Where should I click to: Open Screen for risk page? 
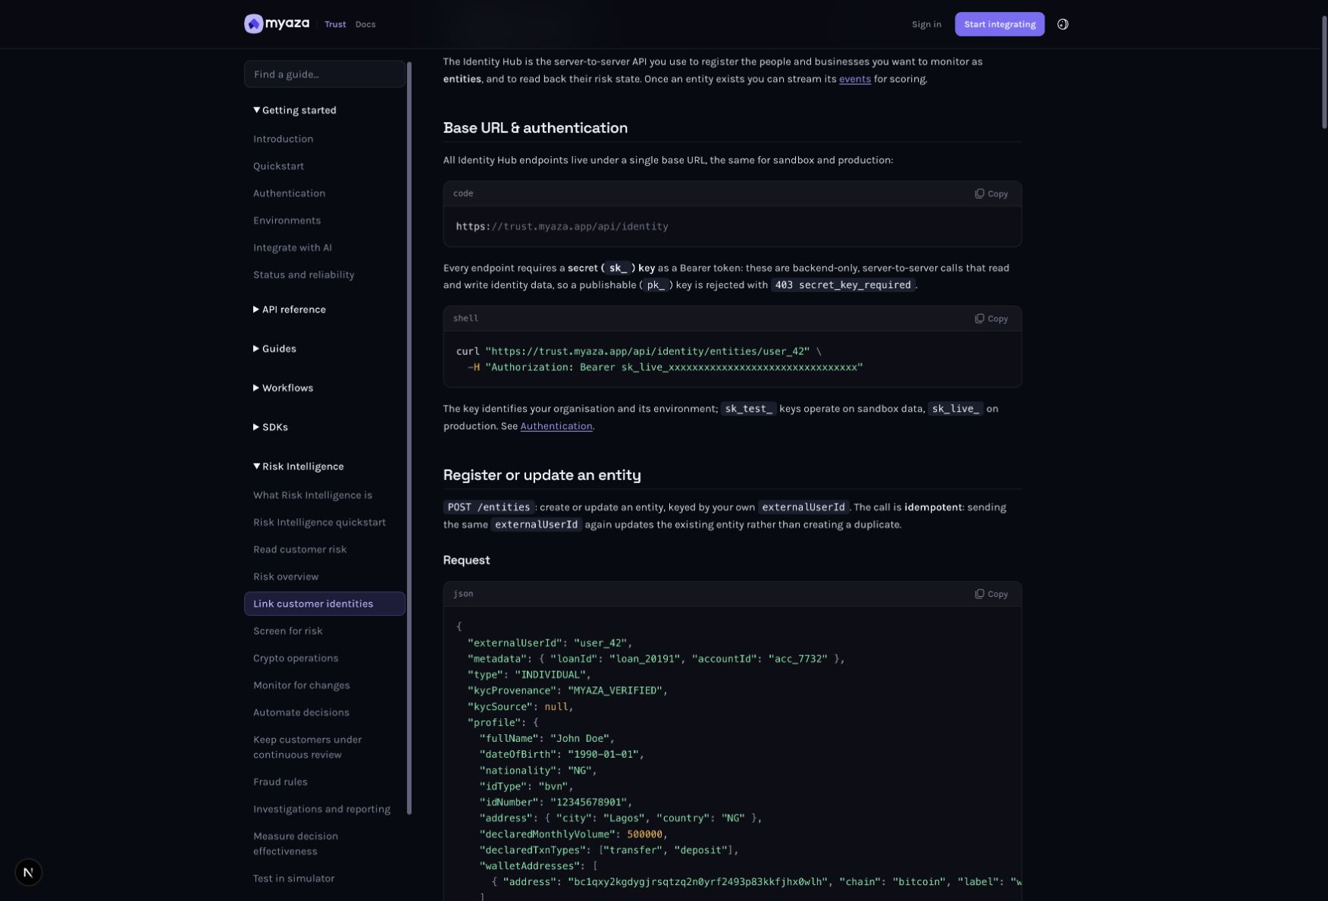point(287,631)
